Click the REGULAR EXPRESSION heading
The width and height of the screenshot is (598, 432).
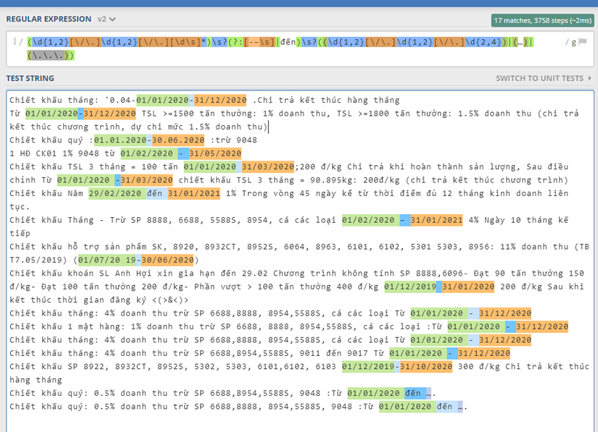coord(49,19)
